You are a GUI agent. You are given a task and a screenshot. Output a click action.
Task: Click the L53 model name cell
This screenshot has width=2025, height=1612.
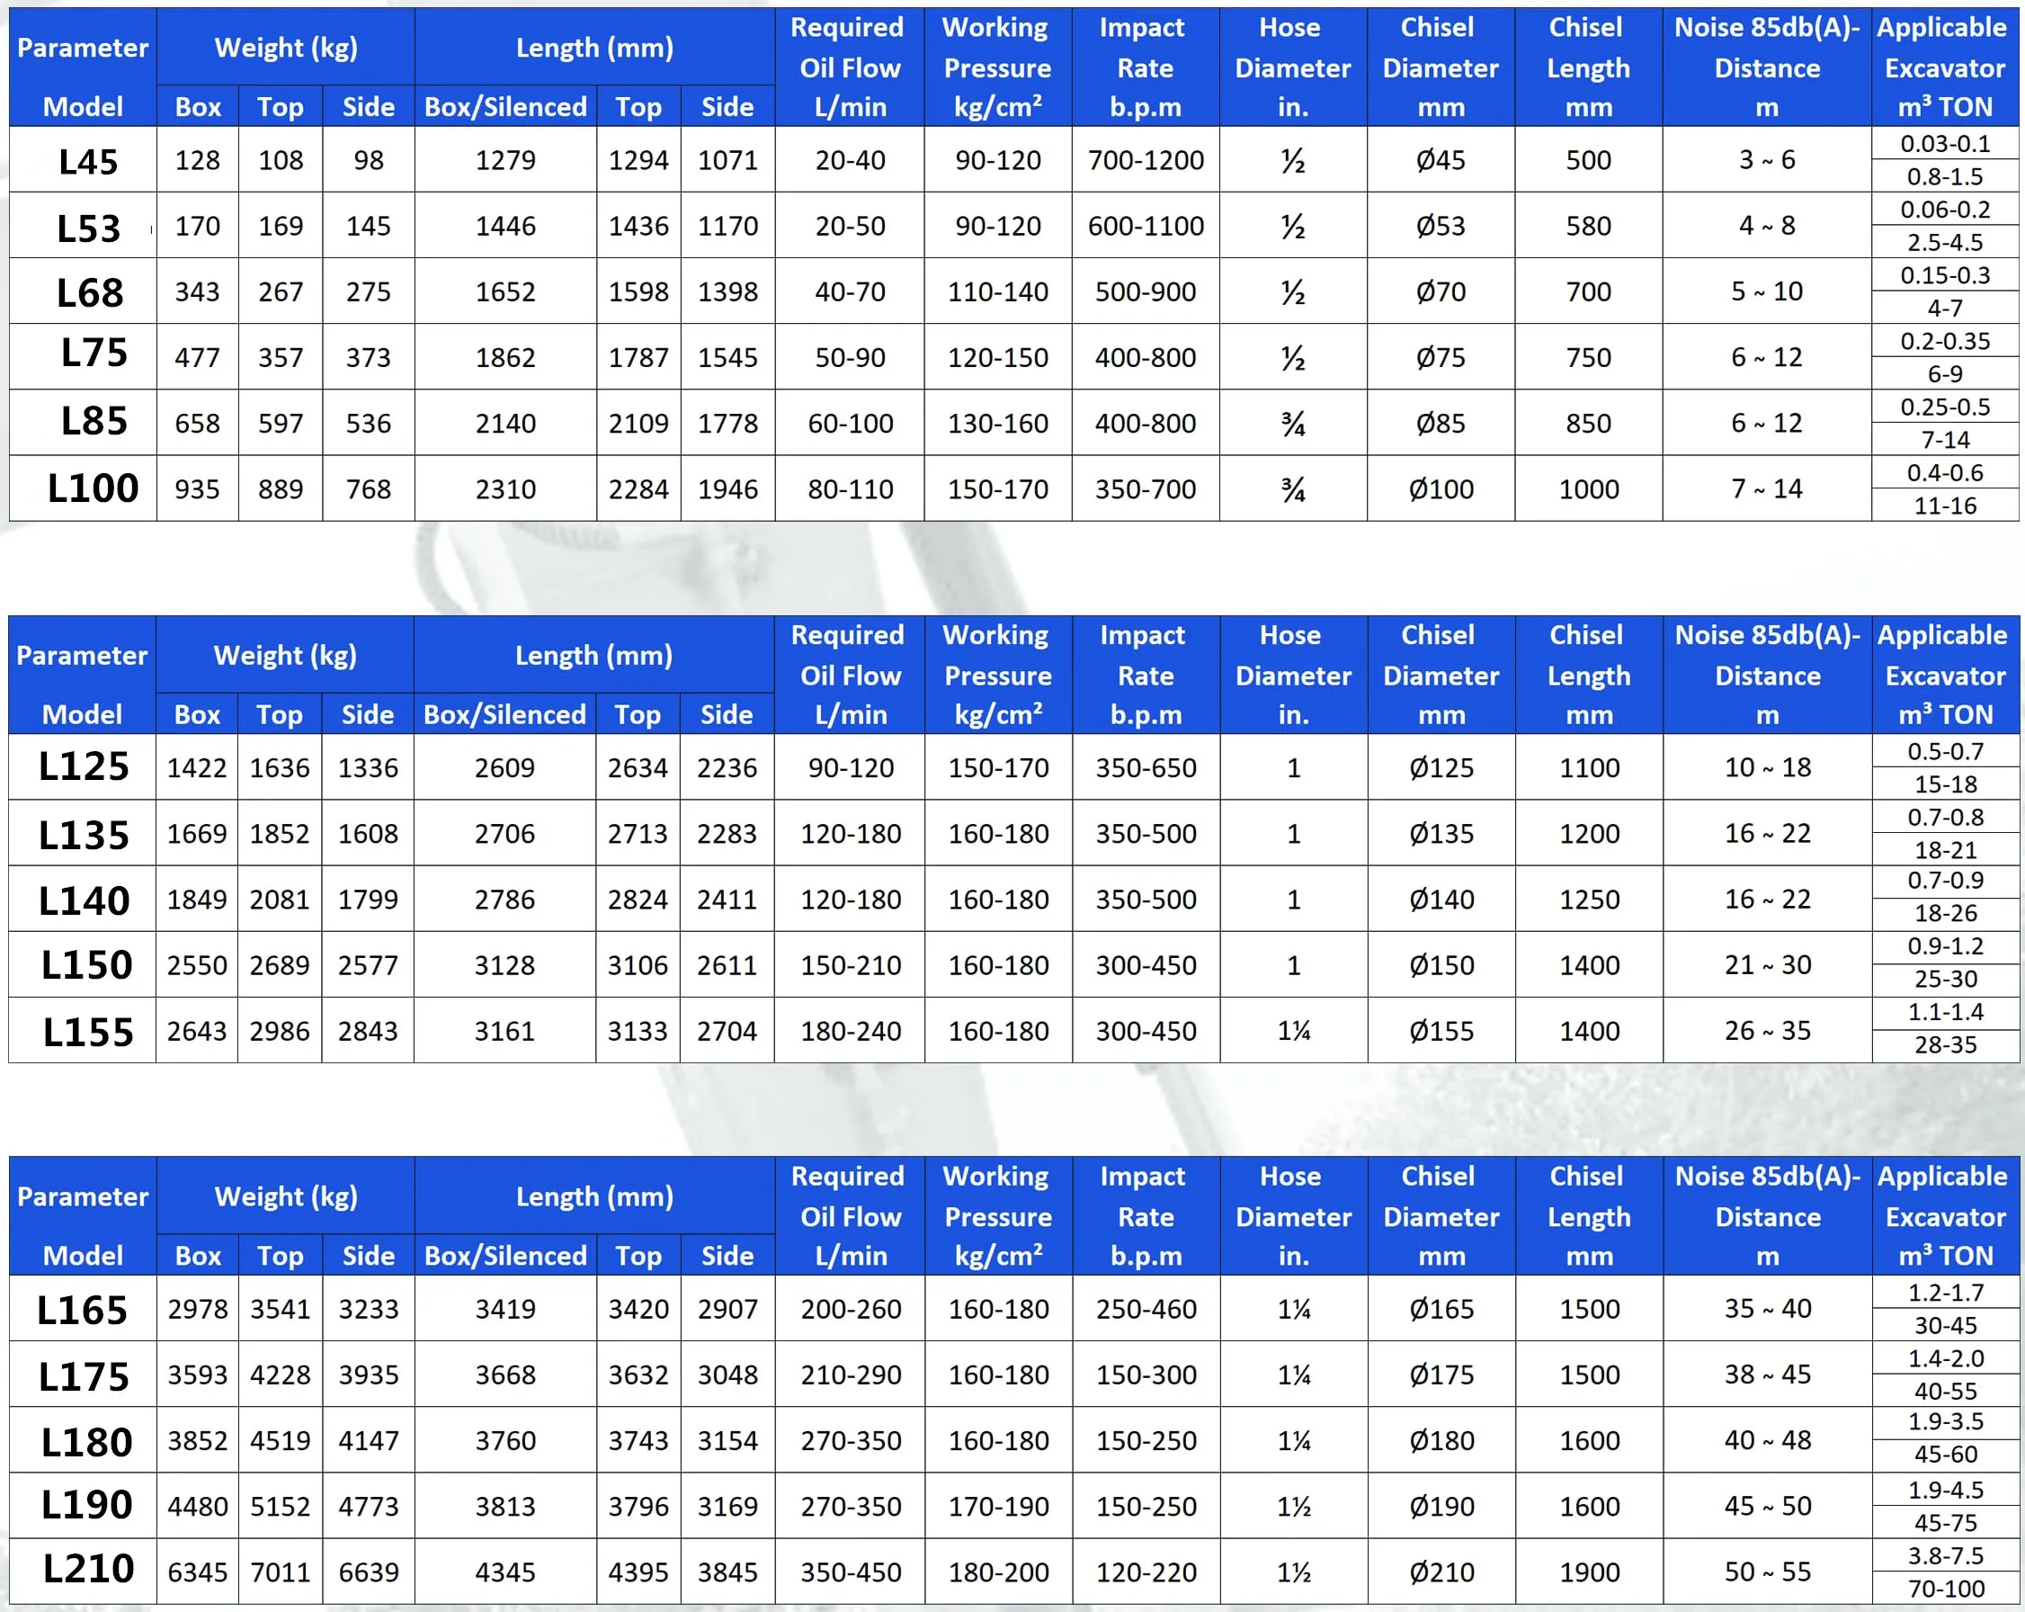pos(88,228)
